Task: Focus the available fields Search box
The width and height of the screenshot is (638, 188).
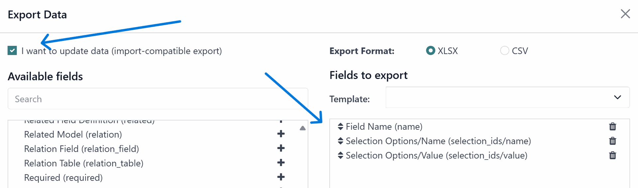Action: point(158,99)
